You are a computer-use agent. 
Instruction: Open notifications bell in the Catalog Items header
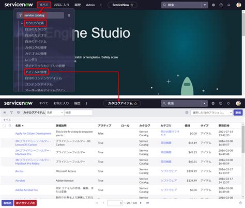[228, 103]
